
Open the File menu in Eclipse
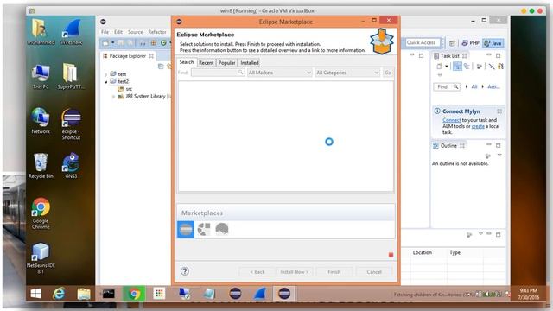click(x=105, y=32)
